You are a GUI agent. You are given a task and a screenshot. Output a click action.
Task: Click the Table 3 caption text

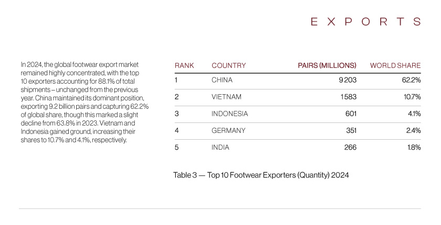pos(261,175)
